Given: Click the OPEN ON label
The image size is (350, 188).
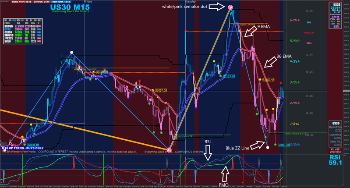Looking at the screenshot, I should pyautogui.click(x=309, y=33).
